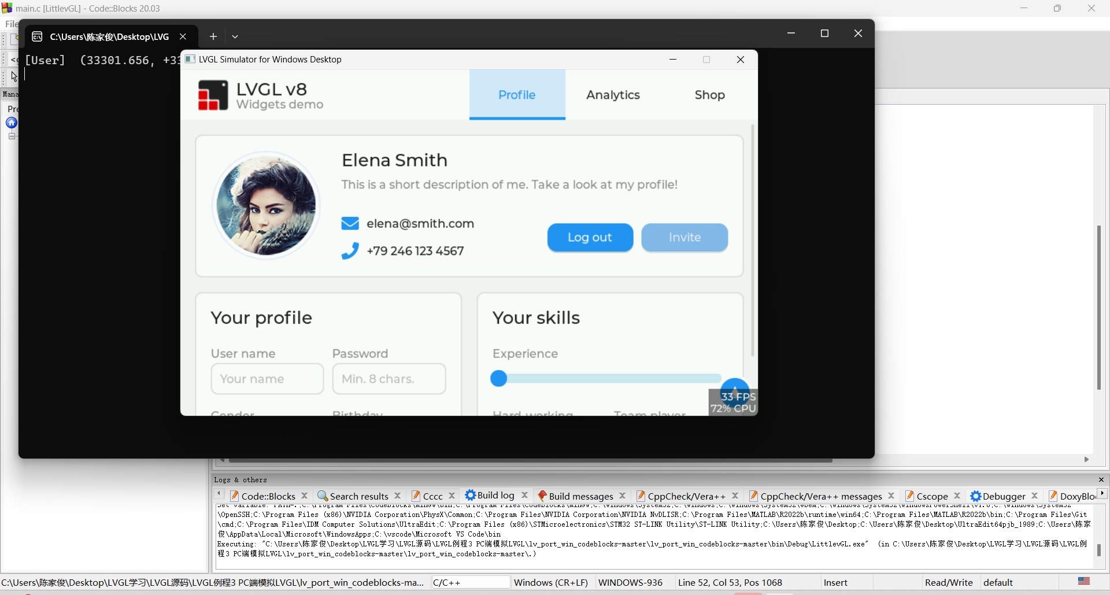Click the Windows (CR+LF) status entry
Viewport: 1110px width, 595px height.
[x=551, y=582]
